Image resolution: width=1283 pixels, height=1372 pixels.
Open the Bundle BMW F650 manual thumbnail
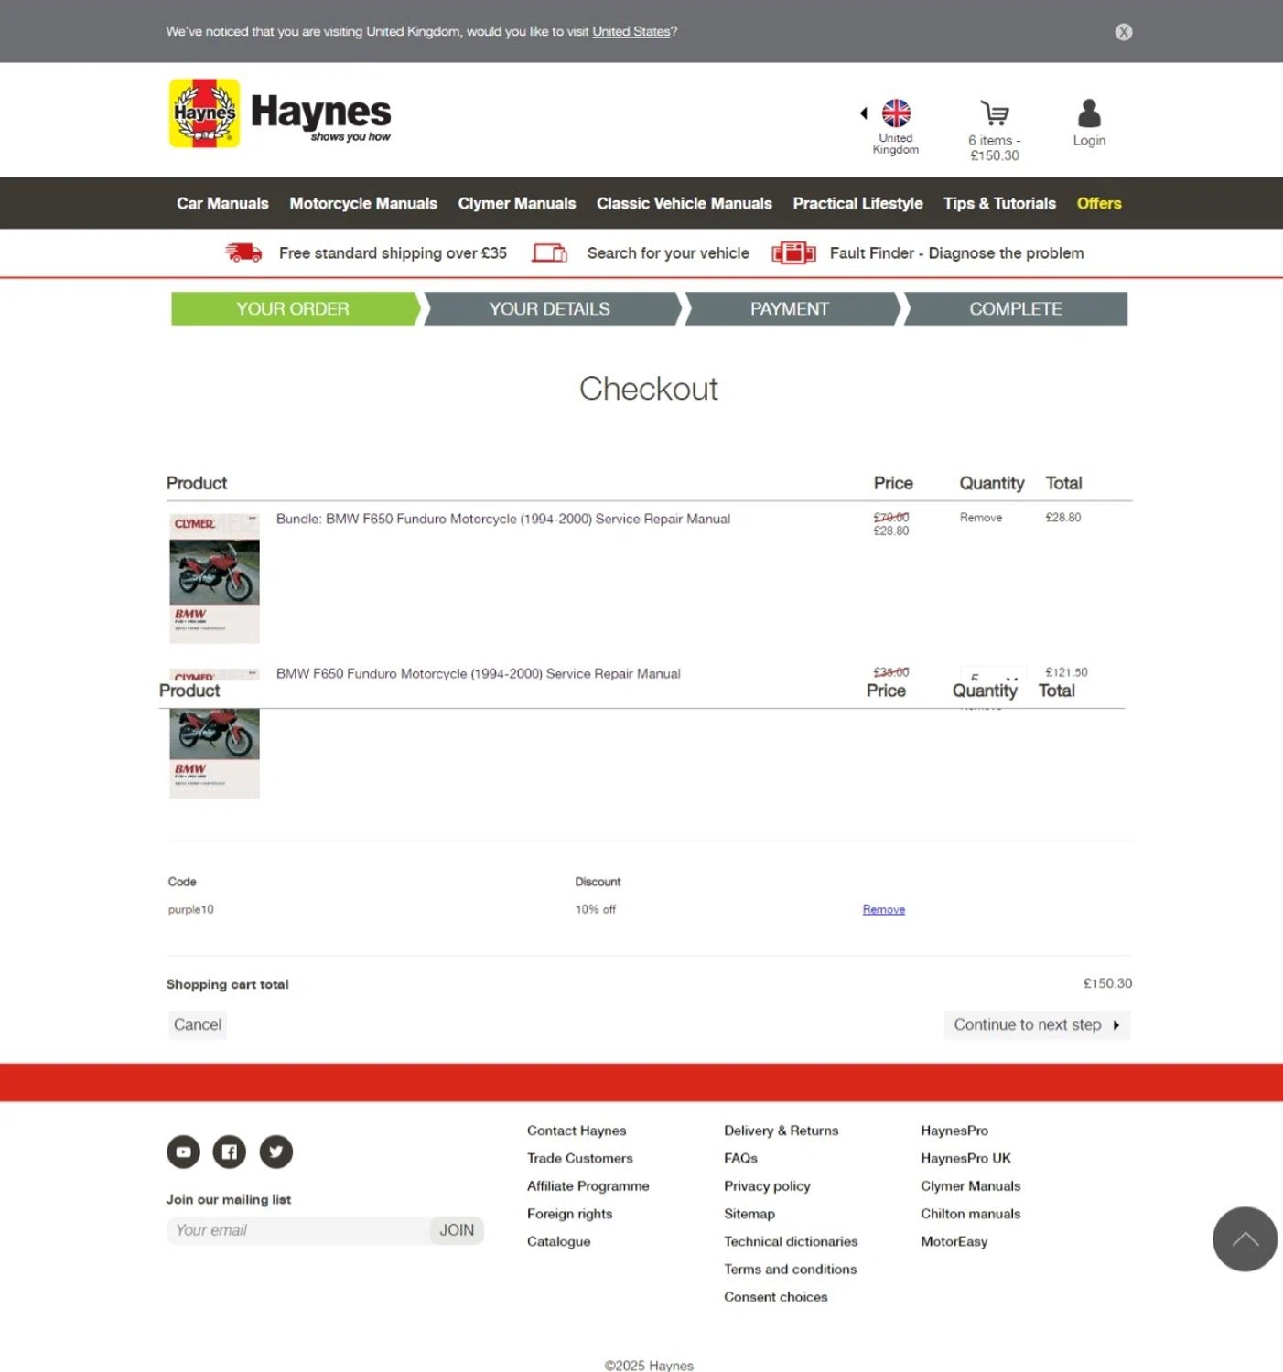(x=214, y=579)
